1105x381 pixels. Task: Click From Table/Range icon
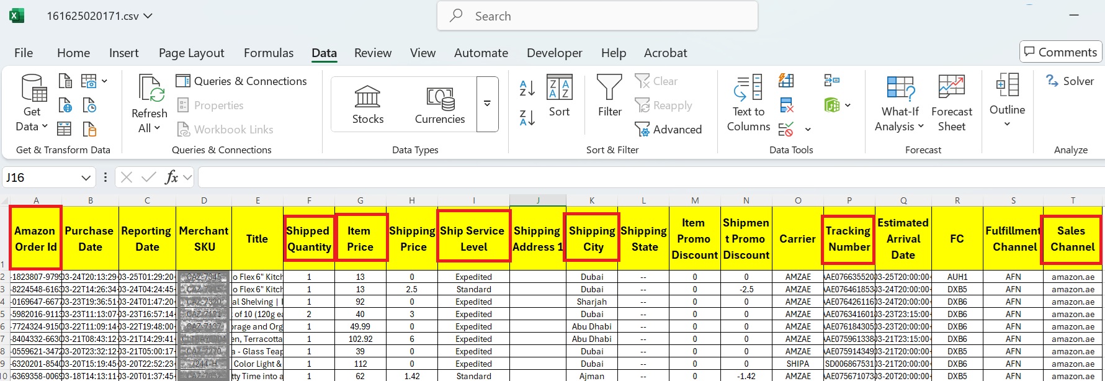64,129
